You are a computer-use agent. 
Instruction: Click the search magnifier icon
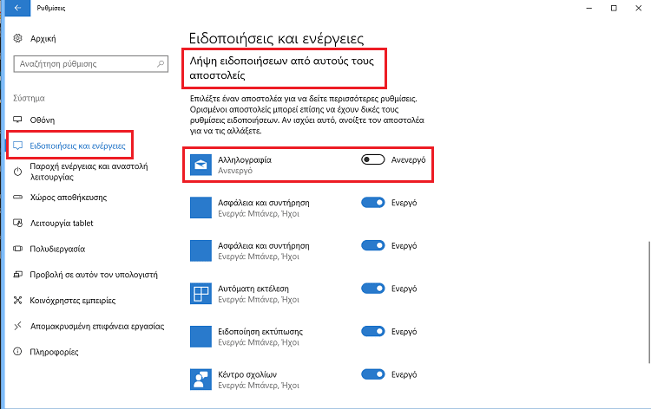(161, 64)
